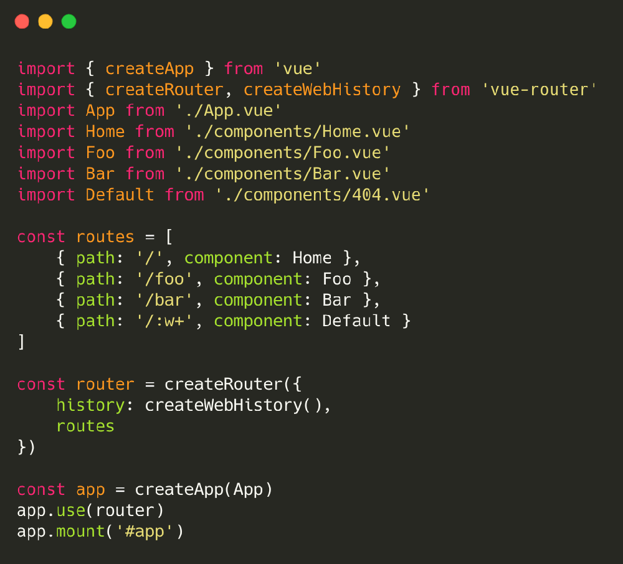Image resolution: width=623 pixels, height=564 pixels.
Task: Click the 'routes' variable in const declaration
Action: click(105, 237)
